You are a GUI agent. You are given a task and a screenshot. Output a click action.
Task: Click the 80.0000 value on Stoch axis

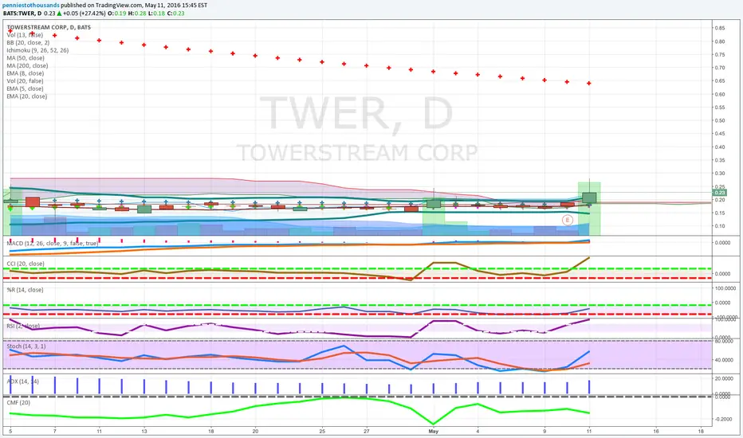pos(724,341)
